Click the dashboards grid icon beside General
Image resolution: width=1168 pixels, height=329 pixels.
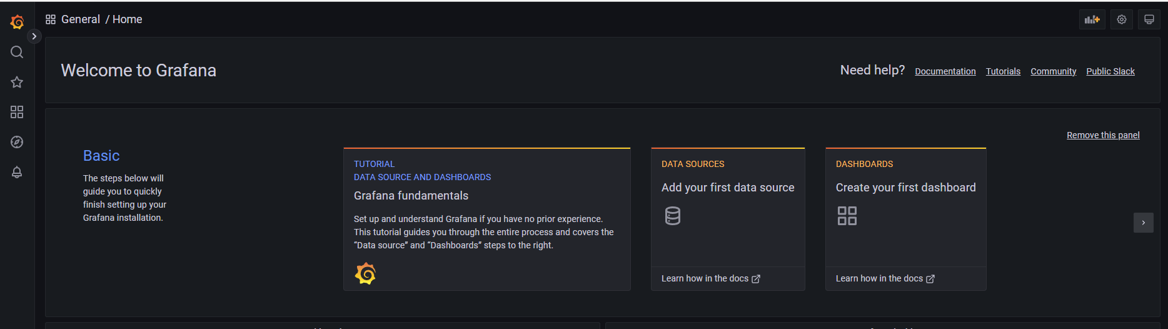point(51,19)
